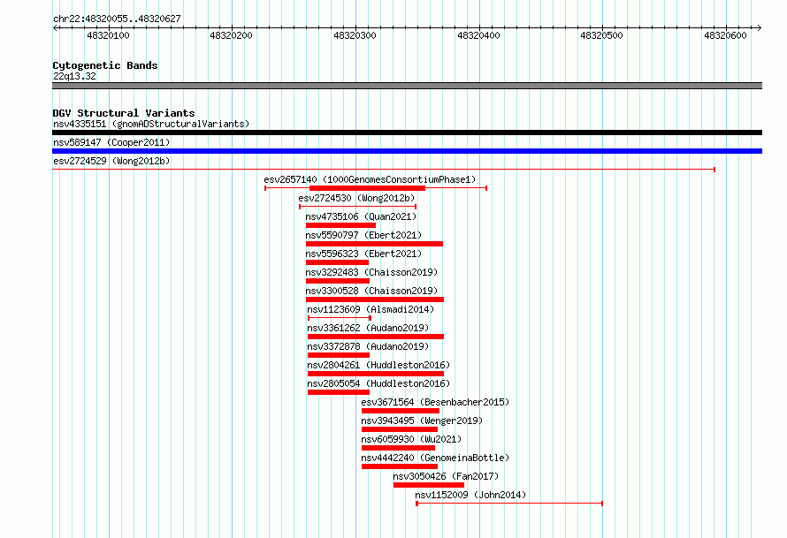
Task: Click ruler position 48320400
Action: click(x=478, y=35)
